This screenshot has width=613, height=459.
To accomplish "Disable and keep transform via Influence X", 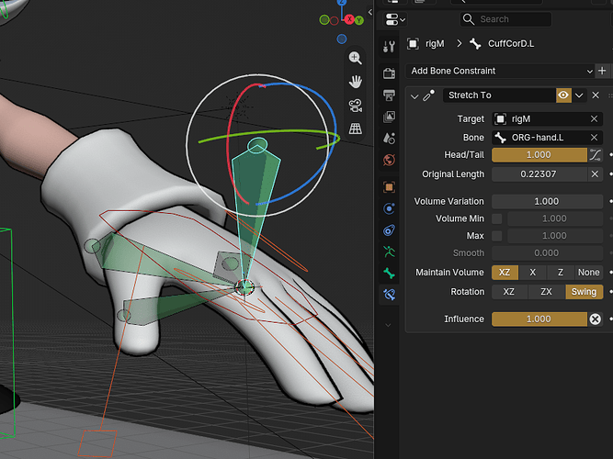I will (x=595, y=319).
